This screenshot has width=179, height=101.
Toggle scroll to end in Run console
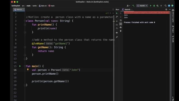121,24
